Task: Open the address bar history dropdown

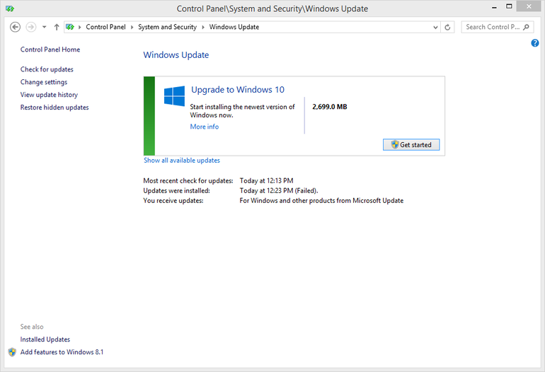Action: pyautogui.click(x=435, y=27)
